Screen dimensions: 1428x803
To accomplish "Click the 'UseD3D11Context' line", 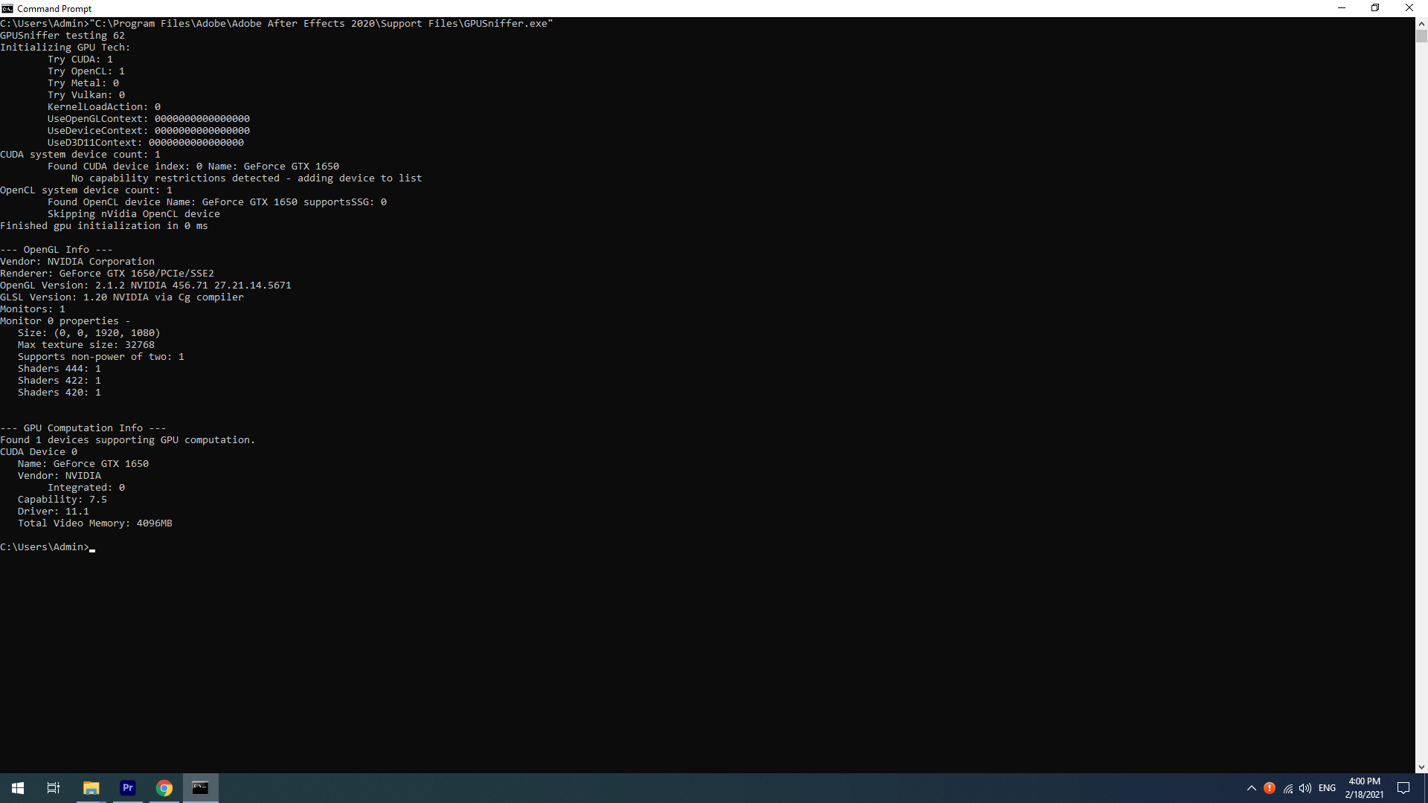I will click(x=146, y=143).
